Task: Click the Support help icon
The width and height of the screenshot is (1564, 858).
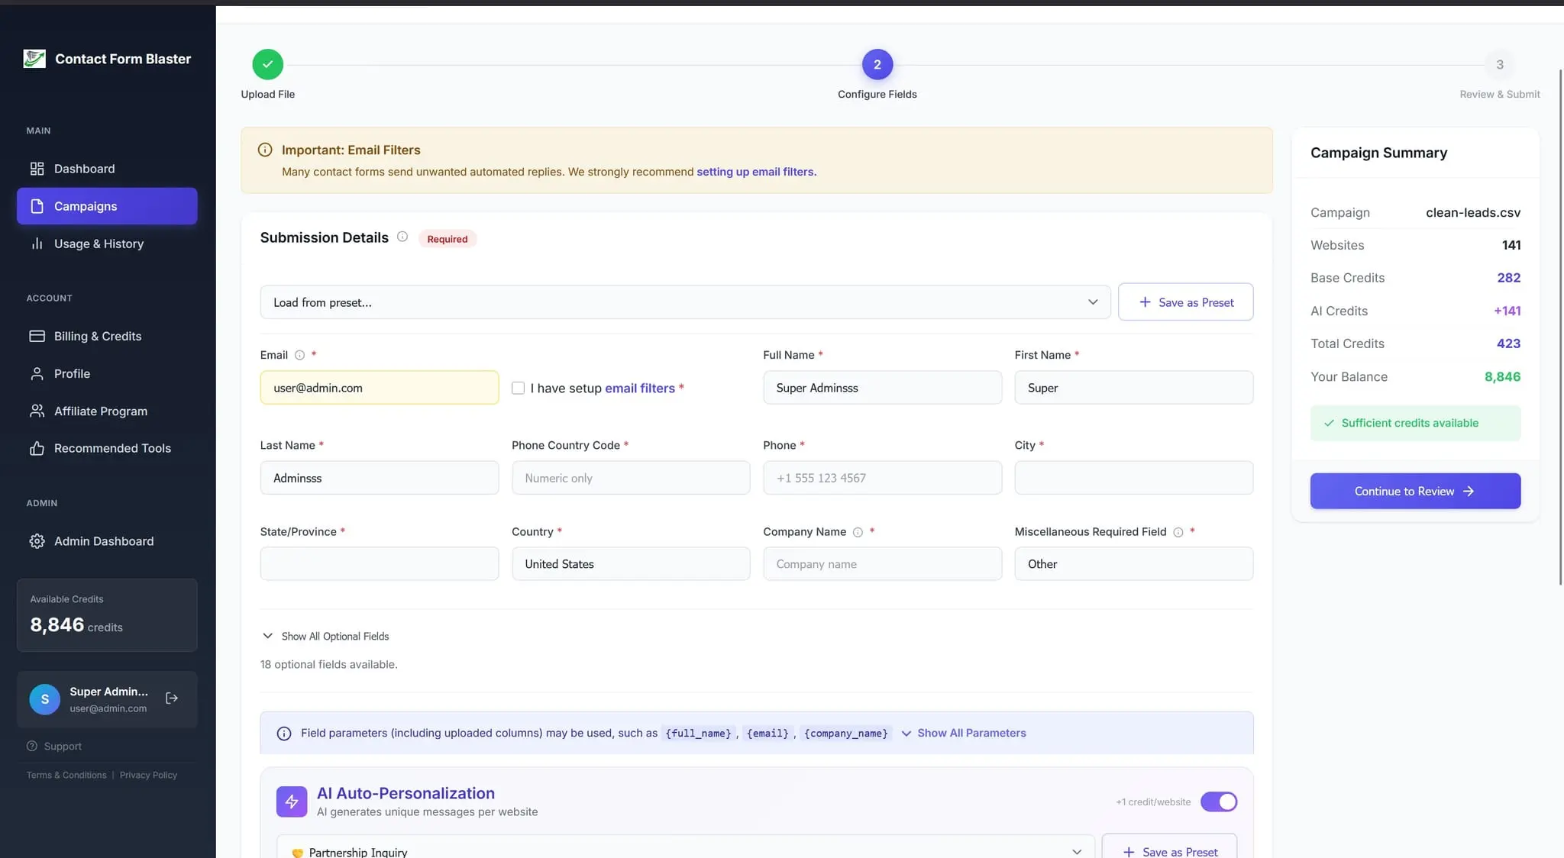Action: tap(32, 746)
